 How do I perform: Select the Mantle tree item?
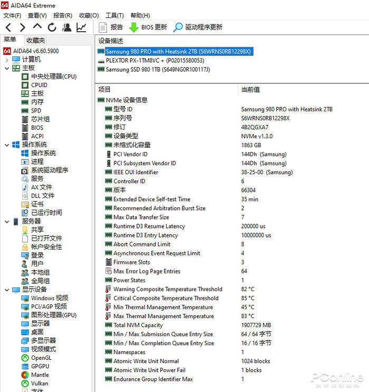point(35,375)
